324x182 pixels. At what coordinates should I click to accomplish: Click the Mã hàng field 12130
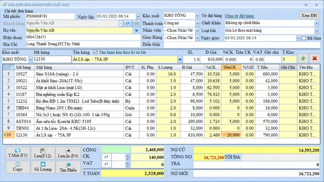pos(52,59)
